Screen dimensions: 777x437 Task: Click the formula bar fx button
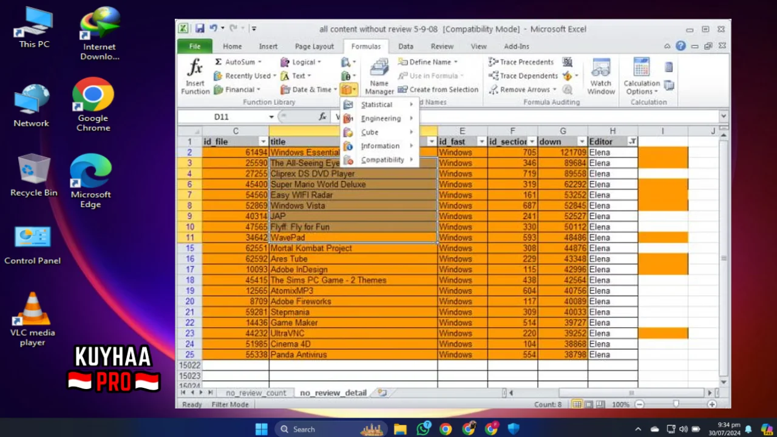click(x=322, y=117)
